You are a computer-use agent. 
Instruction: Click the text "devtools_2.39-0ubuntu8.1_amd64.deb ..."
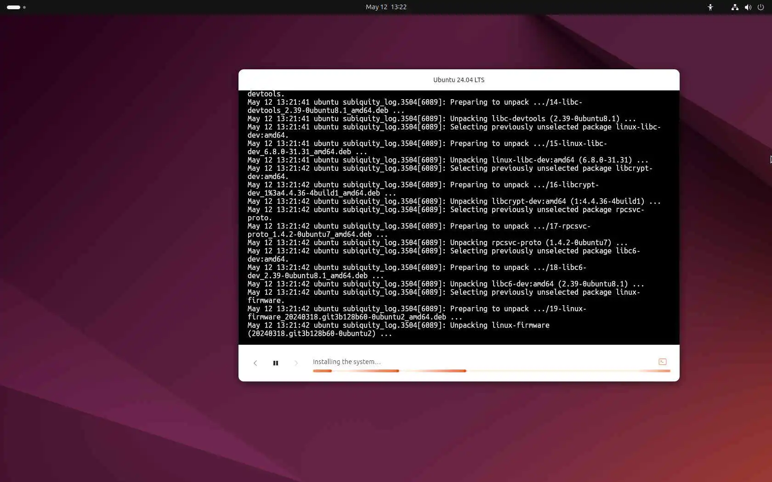(326, 110)
